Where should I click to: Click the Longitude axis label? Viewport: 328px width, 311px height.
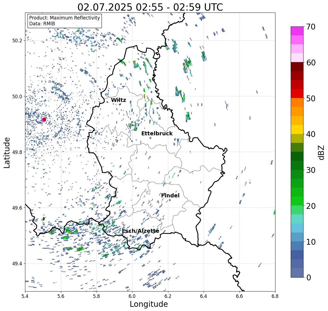point(149,304)
